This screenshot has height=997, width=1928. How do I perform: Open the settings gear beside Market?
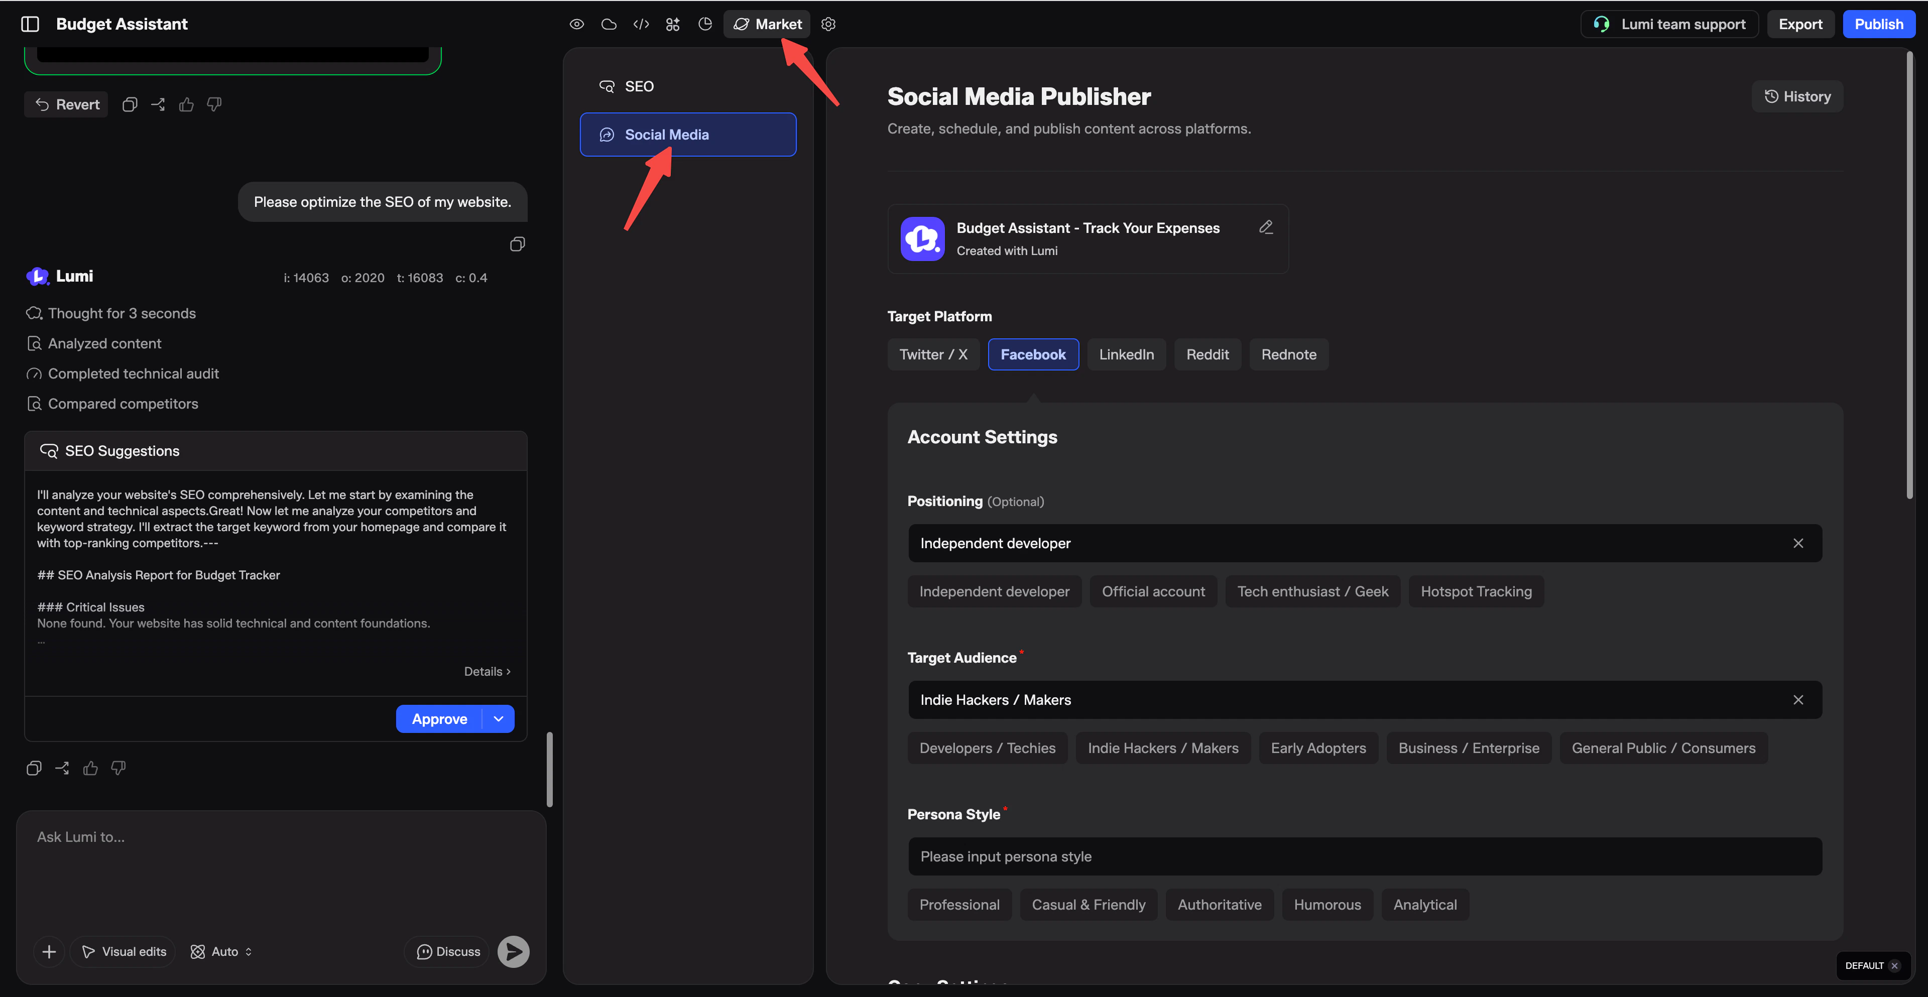[828, 24]
